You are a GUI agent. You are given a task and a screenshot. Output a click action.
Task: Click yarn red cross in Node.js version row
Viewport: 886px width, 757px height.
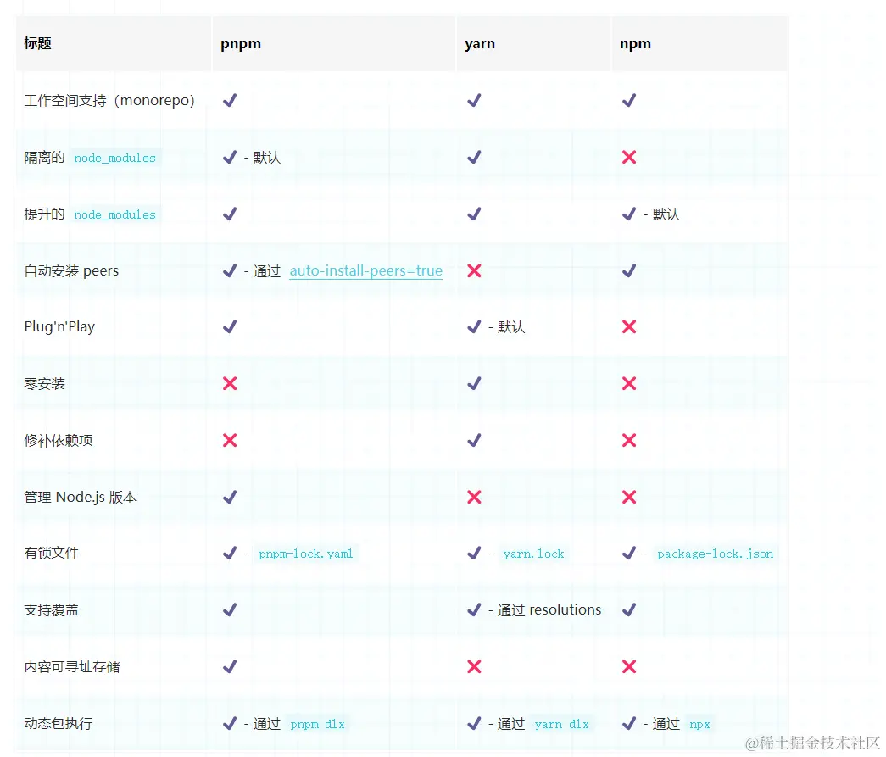tap(474, 497)
